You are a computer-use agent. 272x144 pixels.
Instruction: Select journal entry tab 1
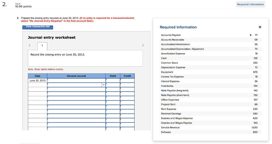coord(42,46)
